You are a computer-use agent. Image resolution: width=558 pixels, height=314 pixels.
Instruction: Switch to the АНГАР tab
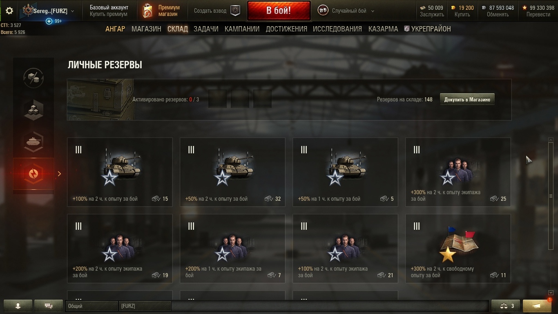pos(115,29)
